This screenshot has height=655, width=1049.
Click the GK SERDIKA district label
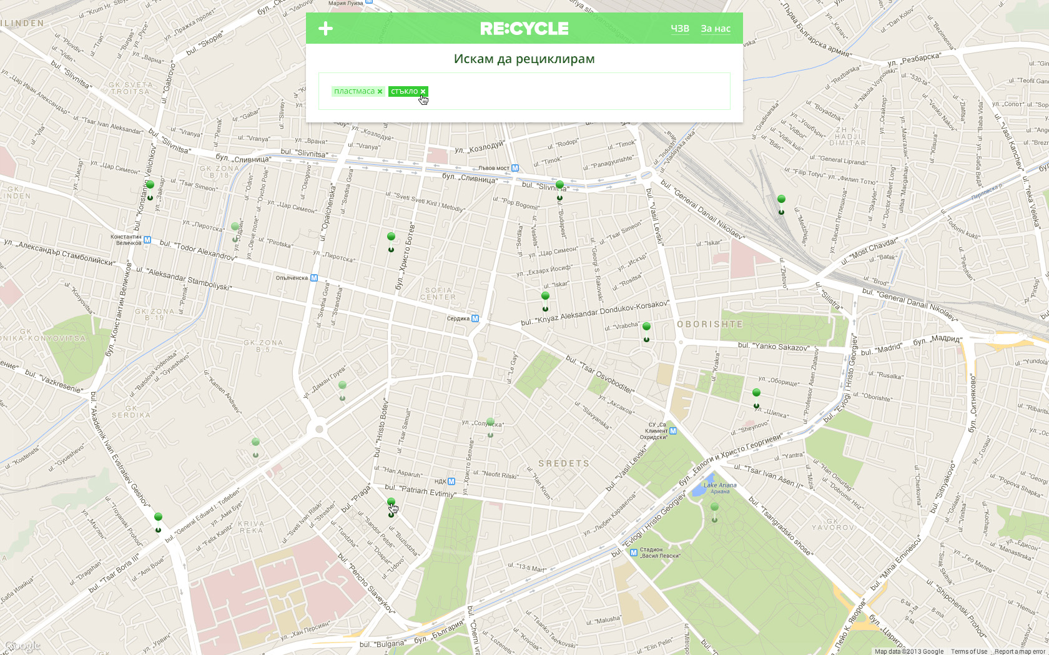(131, 411)
